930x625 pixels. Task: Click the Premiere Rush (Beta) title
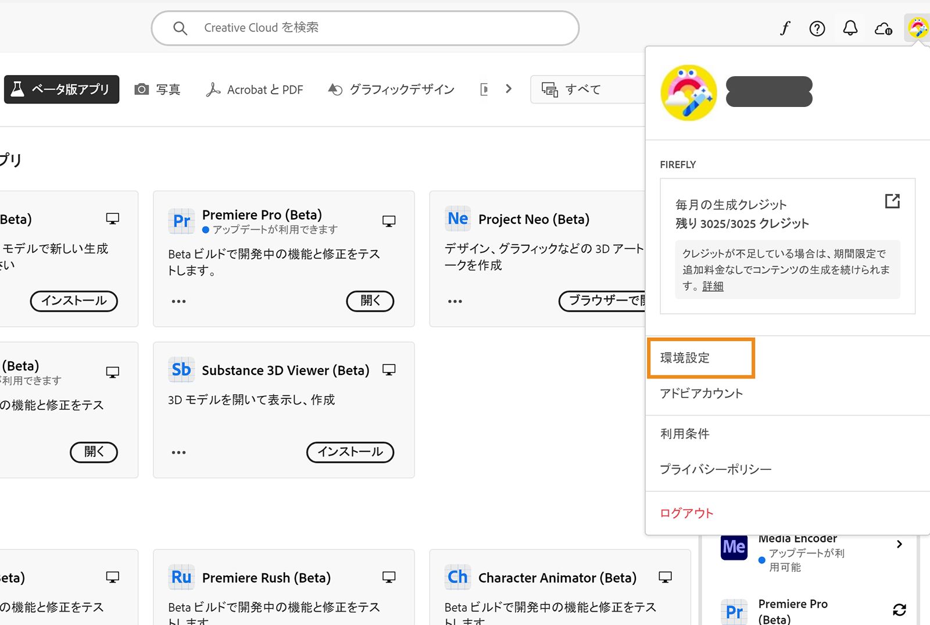[266, 578]
